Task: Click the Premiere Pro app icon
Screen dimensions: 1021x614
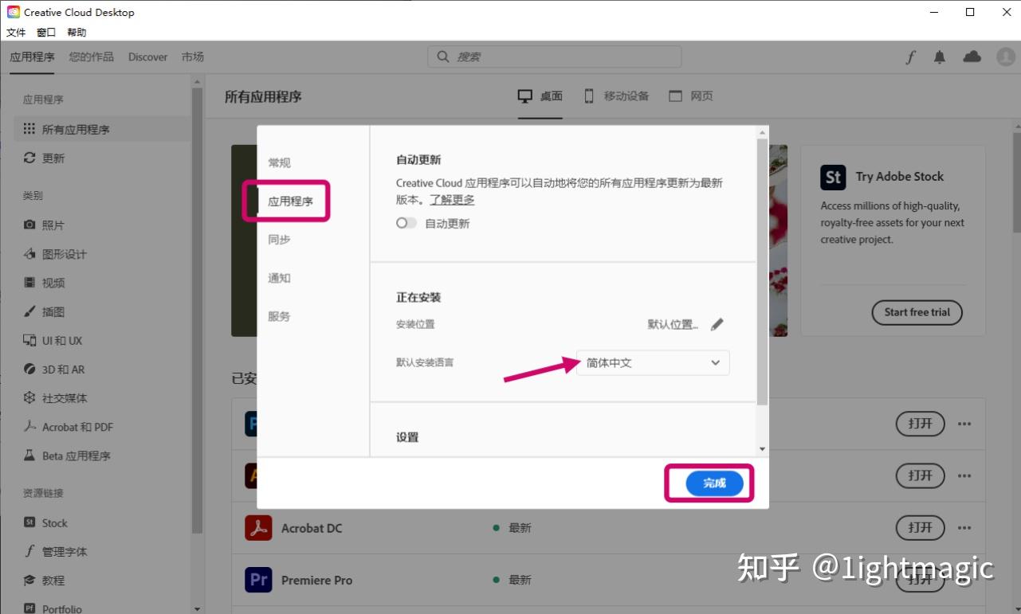Action: (258, 580)
